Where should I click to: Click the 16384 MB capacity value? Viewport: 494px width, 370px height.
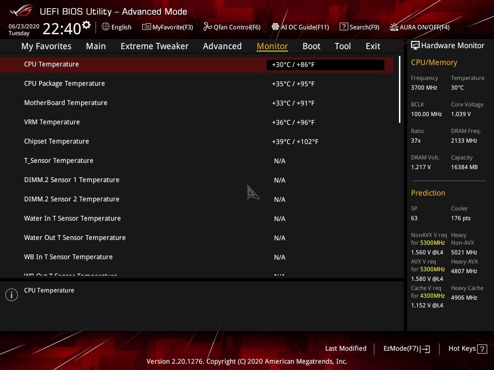(464, 167)
